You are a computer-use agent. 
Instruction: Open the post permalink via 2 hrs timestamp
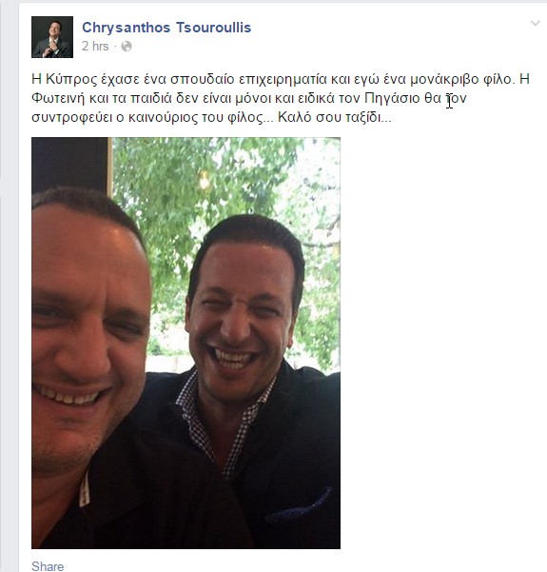tap(95, 47)
